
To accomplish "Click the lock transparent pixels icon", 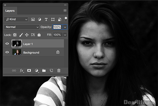I will (x=15, y=35).
